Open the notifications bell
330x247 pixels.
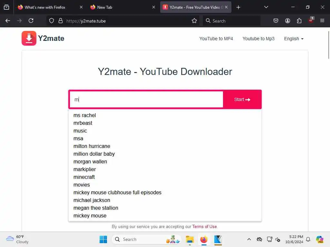tap(308, 239)
